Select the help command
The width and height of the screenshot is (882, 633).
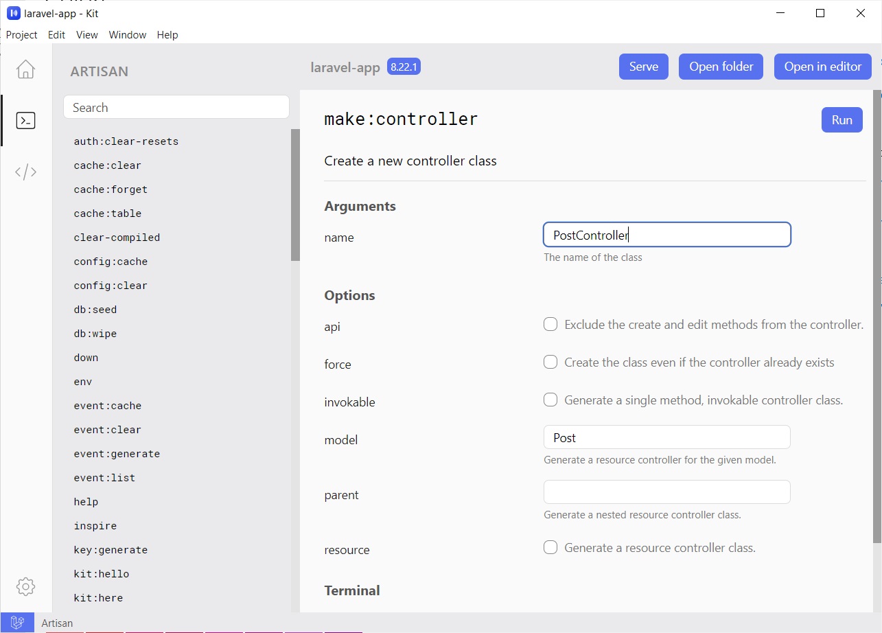pyautogui.click(x=86, y=502)
